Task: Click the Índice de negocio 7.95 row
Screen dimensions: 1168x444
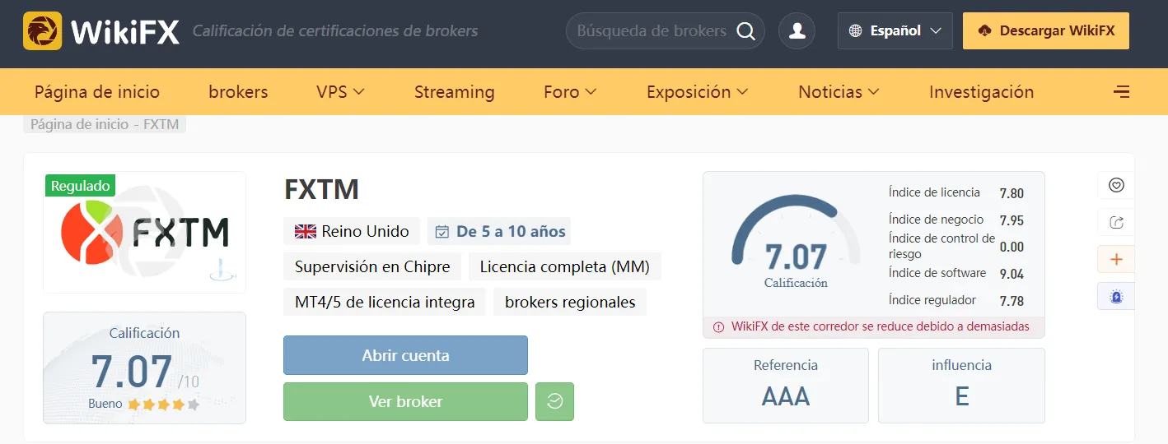Action: (956, 220)
